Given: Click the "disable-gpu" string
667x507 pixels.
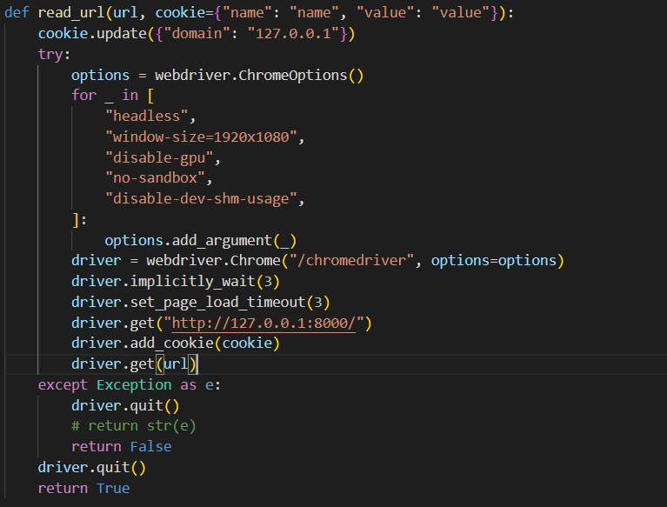Looking at the screenshot, I should 159,157.
